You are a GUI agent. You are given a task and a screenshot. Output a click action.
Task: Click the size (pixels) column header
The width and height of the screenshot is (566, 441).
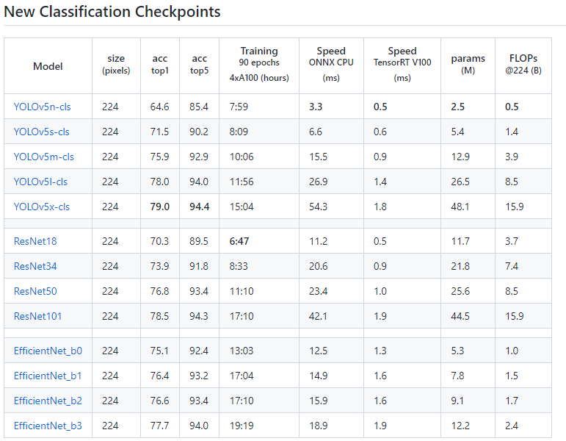pyautogui.click(x=116, y=65)
